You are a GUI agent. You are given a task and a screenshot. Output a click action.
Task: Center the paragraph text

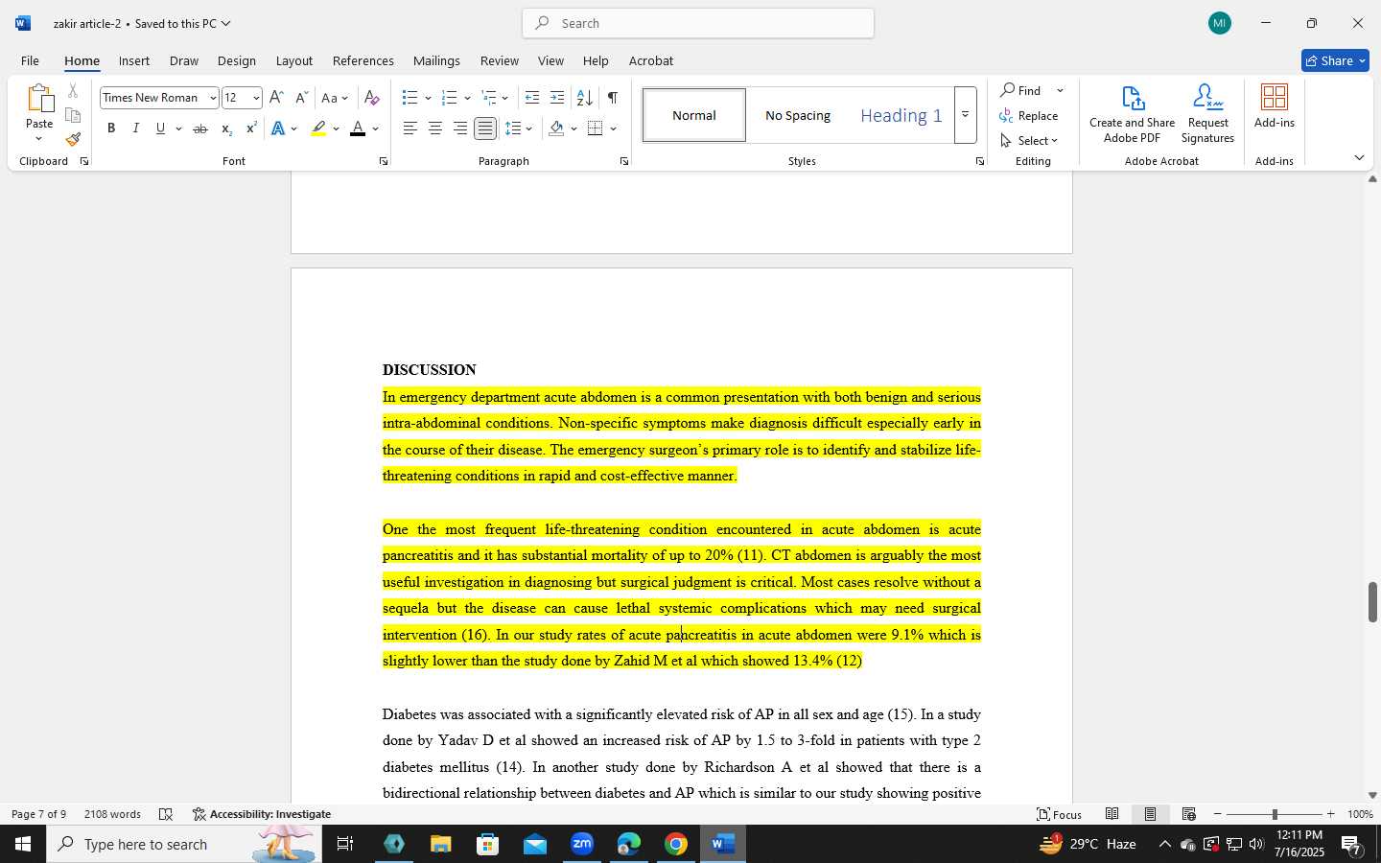434,128
